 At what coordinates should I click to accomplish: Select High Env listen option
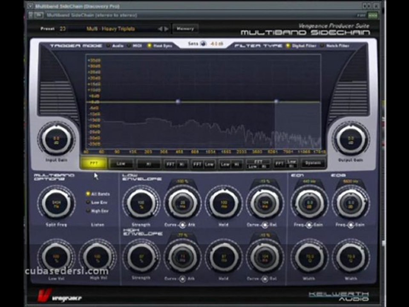98,211
